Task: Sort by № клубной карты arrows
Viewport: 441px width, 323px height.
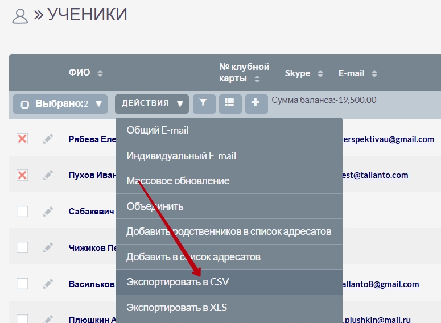Action: coord(257,79)
